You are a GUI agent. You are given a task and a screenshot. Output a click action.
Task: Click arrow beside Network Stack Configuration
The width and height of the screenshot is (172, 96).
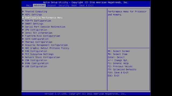[23, 57]
